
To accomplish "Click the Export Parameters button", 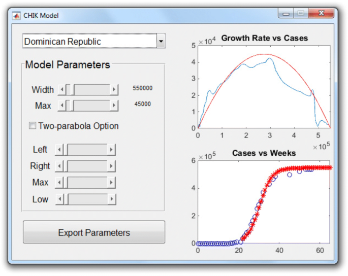I will tap(94, 232).
